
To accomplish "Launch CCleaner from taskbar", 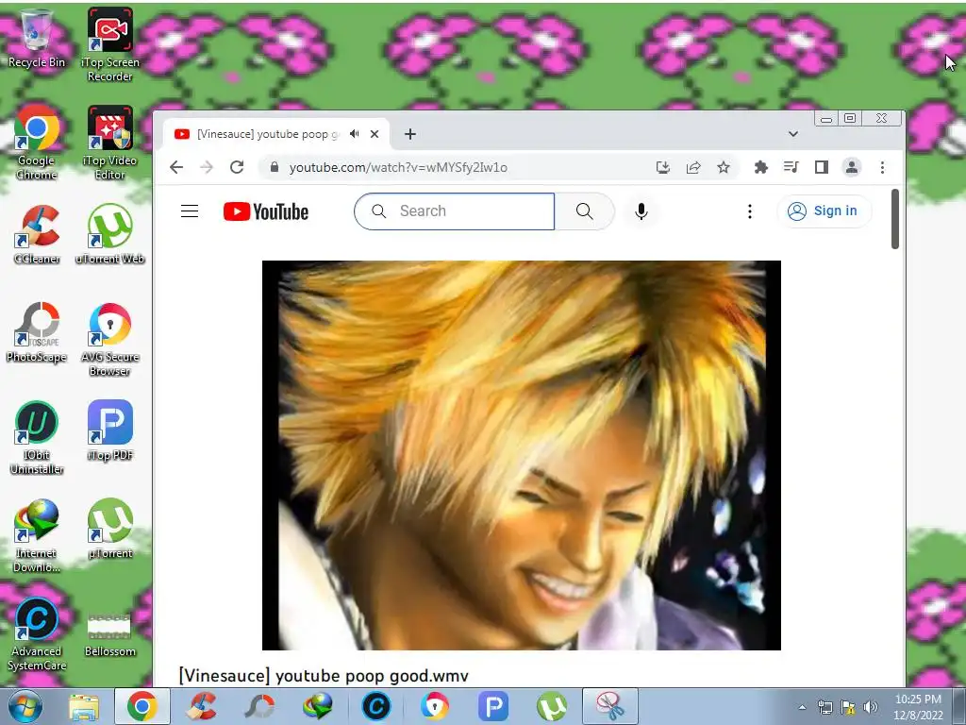I will [x=201, y=706].
